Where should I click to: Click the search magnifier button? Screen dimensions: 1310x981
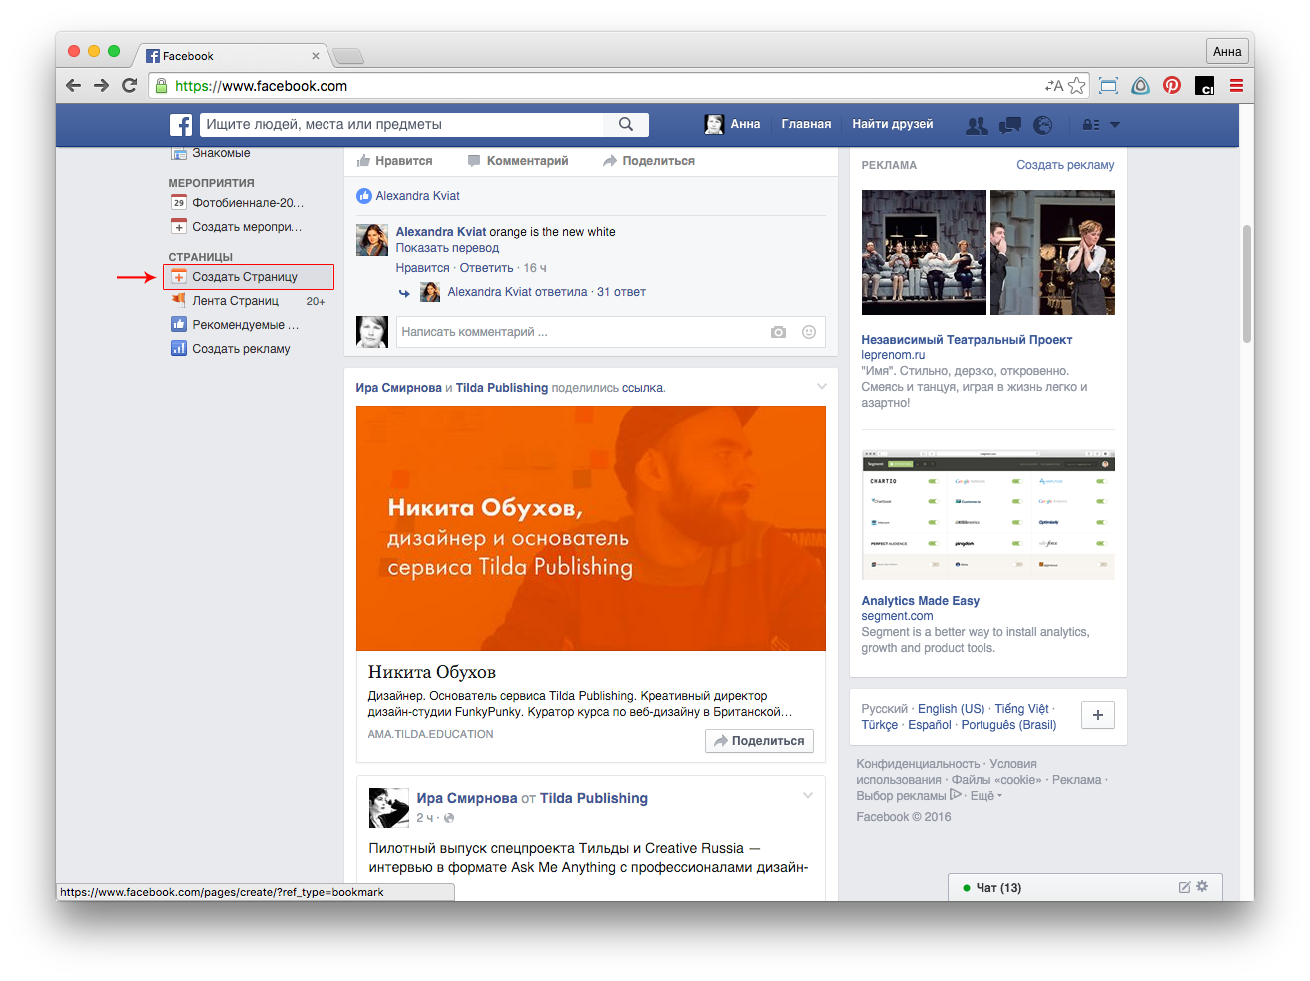click(x=626, y=125)
